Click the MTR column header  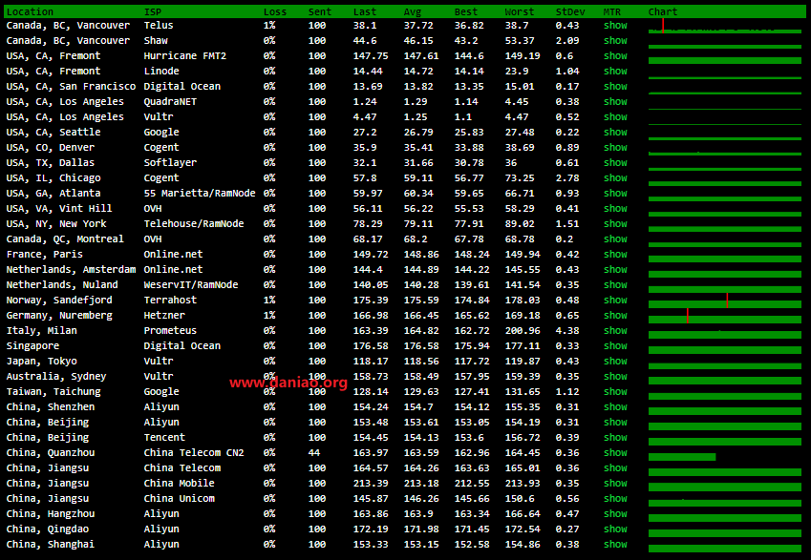point(612,11)
